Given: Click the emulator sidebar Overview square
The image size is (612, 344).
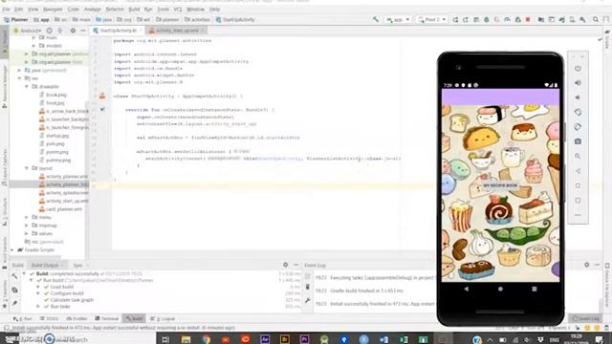Looking at the screenshot, I should point(578,201).
